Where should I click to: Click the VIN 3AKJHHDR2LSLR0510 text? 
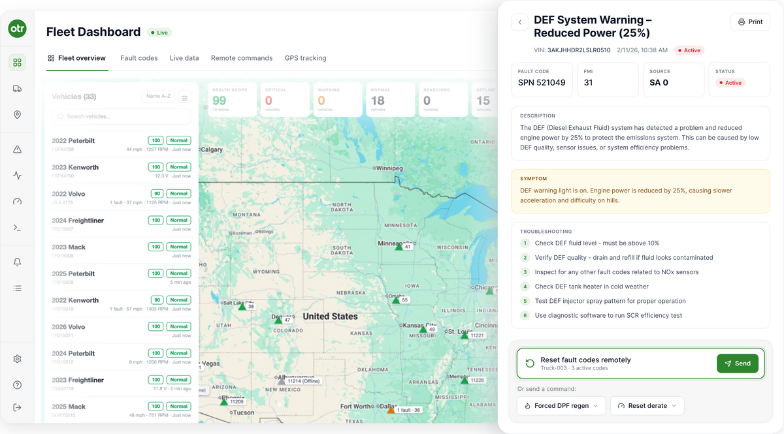[x=572, y=50]
